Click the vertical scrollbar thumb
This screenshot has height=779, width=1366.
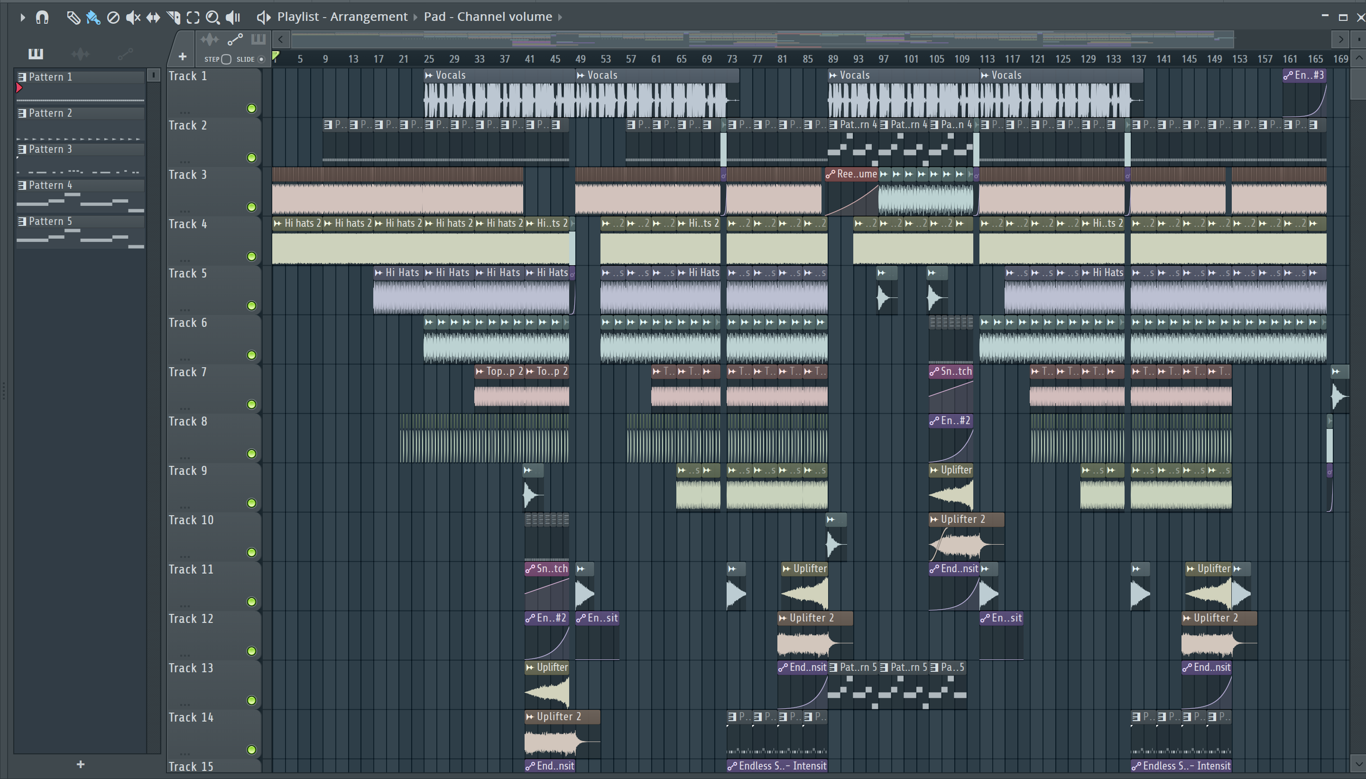tap(1357, 83)
